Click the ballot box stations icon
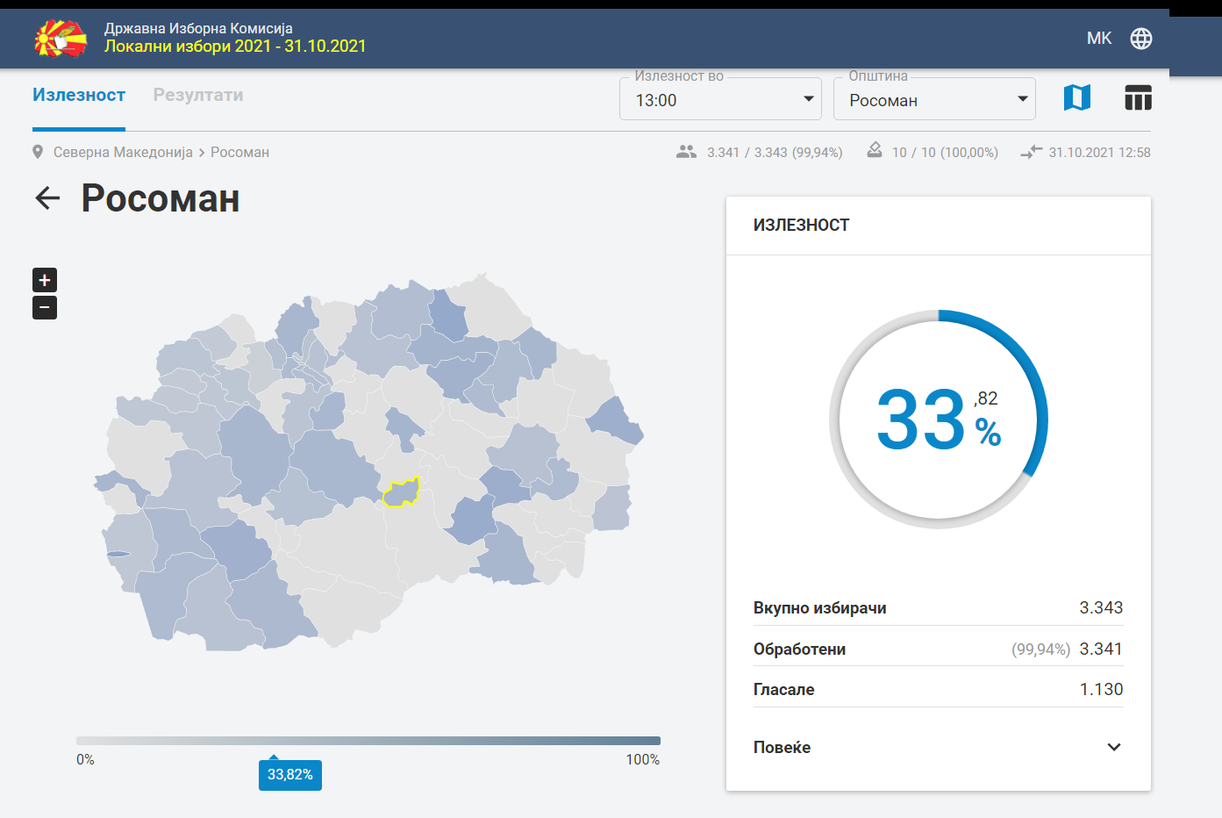The width and height of the screenshot is (1222, 818). pyautogui.click(x=875, y=150)
